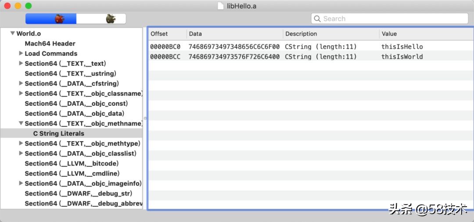
Task: Select the Mach64 Header item
Action: [x=50, y=43]
